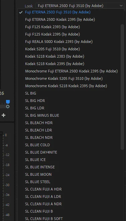The width and height of the screenshot is (126, 221).
Task: Click the dropdown list vertical scrollbar
Action: [122, 87]
